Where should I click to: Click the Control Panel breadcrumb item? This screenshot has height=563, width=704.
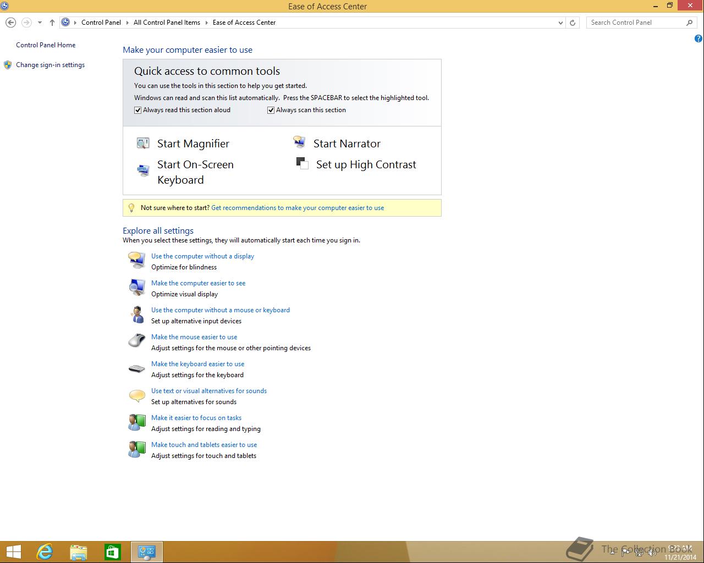(101, 23)
